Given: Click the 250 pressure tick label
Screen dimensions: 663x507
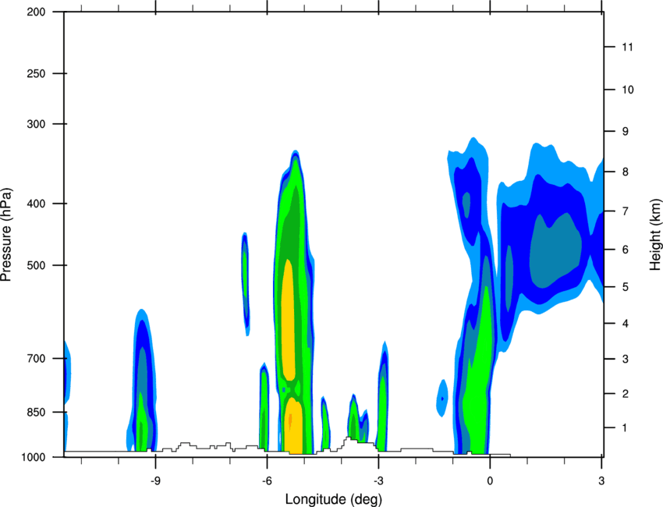Looking at the screenshot, I should 36,73.
